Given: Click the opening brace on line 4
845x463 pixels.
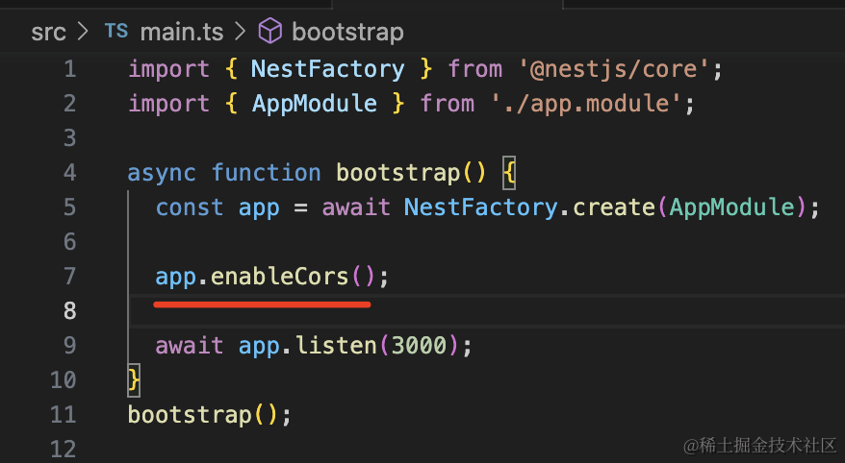Looking at the screenshot, I should tap(509, 173).
